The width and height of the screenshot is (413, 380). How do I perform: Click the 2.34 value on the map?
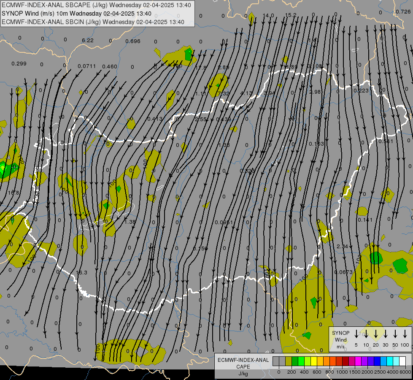343,246
